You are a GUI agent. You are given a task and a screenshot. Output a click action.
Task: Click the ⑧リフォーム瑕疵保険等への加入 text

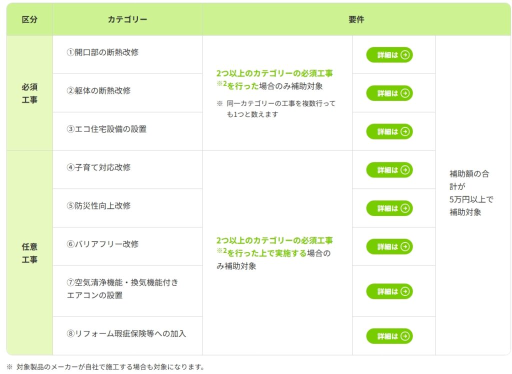pyautogui.click(x=126, y=333)
